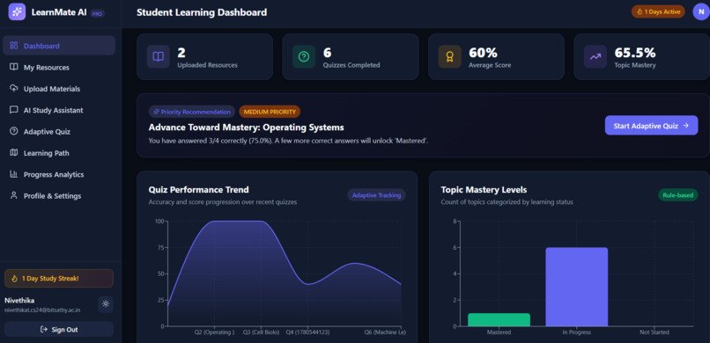The height and width of the screenshot is (343, 710).
Task: Click the MEDIUM PRIORITY badge
Action: (x=270, y=112)
